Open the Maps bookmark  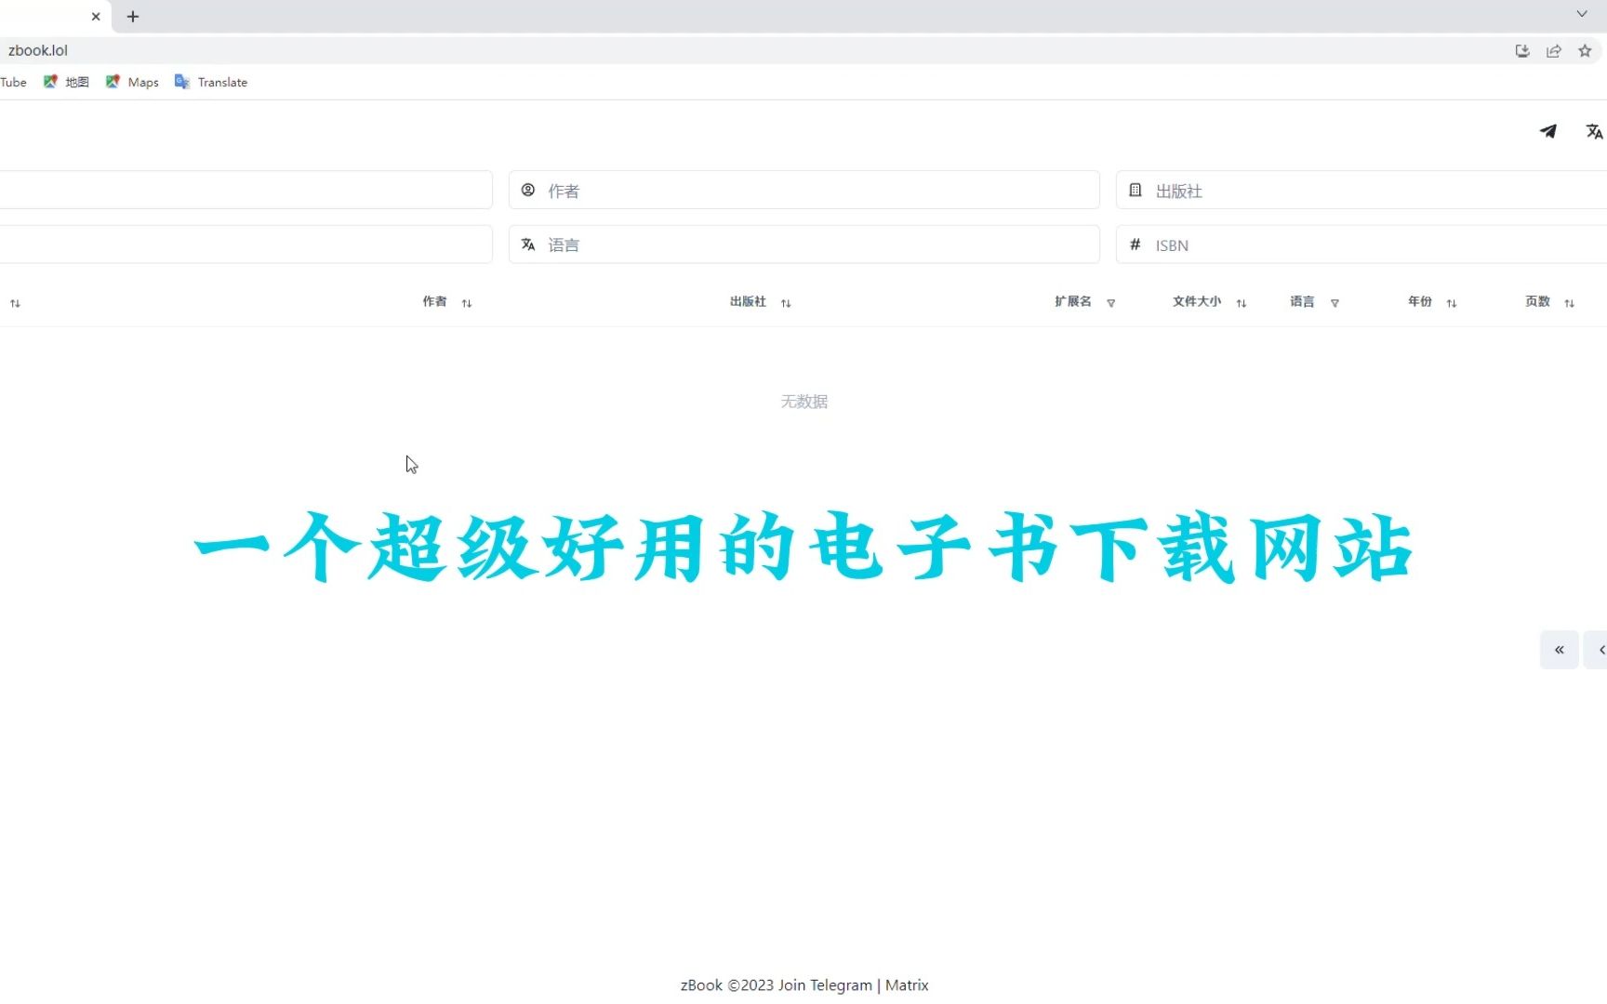tap(132, 82)
